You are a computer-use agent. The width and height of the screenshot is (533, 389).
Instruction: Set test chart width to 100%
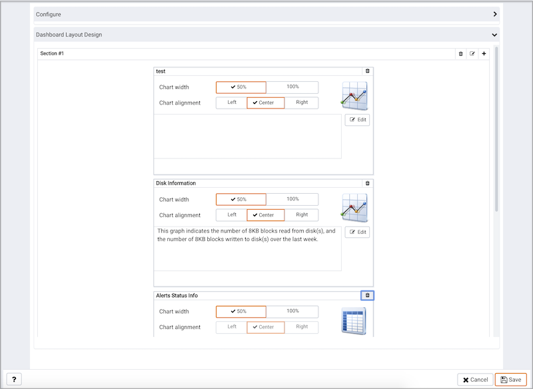click(x=292, y=87)
